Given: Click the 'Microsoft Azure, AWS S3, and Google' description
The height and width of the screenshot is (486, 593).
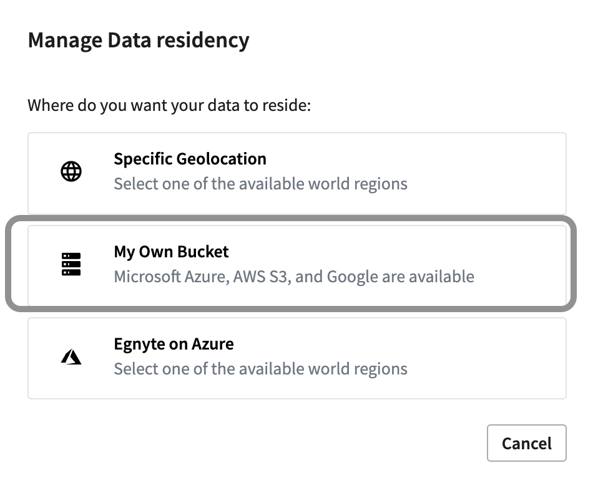Looking at the screenshot, I should 293,276.
